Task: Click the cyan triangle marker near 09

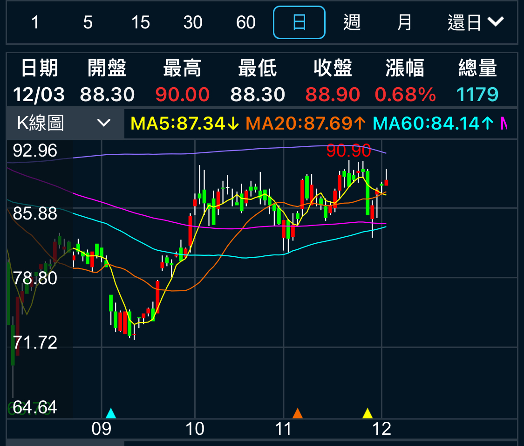Action: 110,413
